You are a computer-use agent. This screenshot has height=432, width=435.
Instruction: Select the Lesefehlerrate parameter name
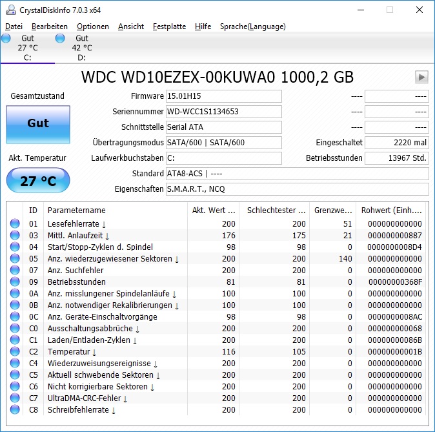point(77,224)
